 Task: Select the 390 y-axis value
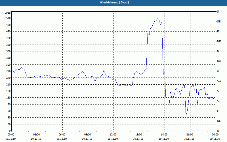[8, 45]
